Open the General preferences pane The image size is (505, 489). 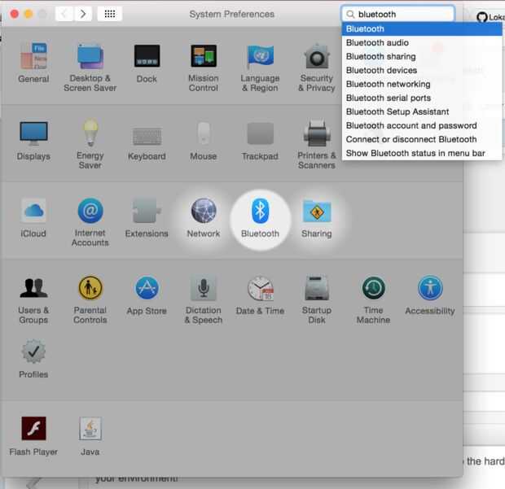tap(34, 63)
